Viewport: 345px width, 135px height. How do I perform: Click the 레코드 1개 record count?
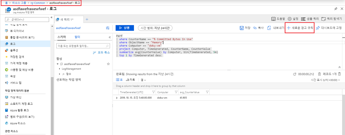[329, 74]
